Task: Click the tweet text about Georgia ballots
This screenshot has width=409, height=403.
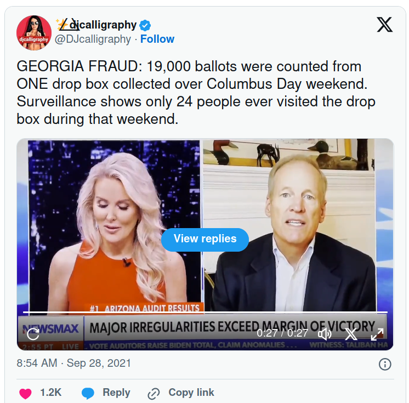Action: click(x=196, y=93)
